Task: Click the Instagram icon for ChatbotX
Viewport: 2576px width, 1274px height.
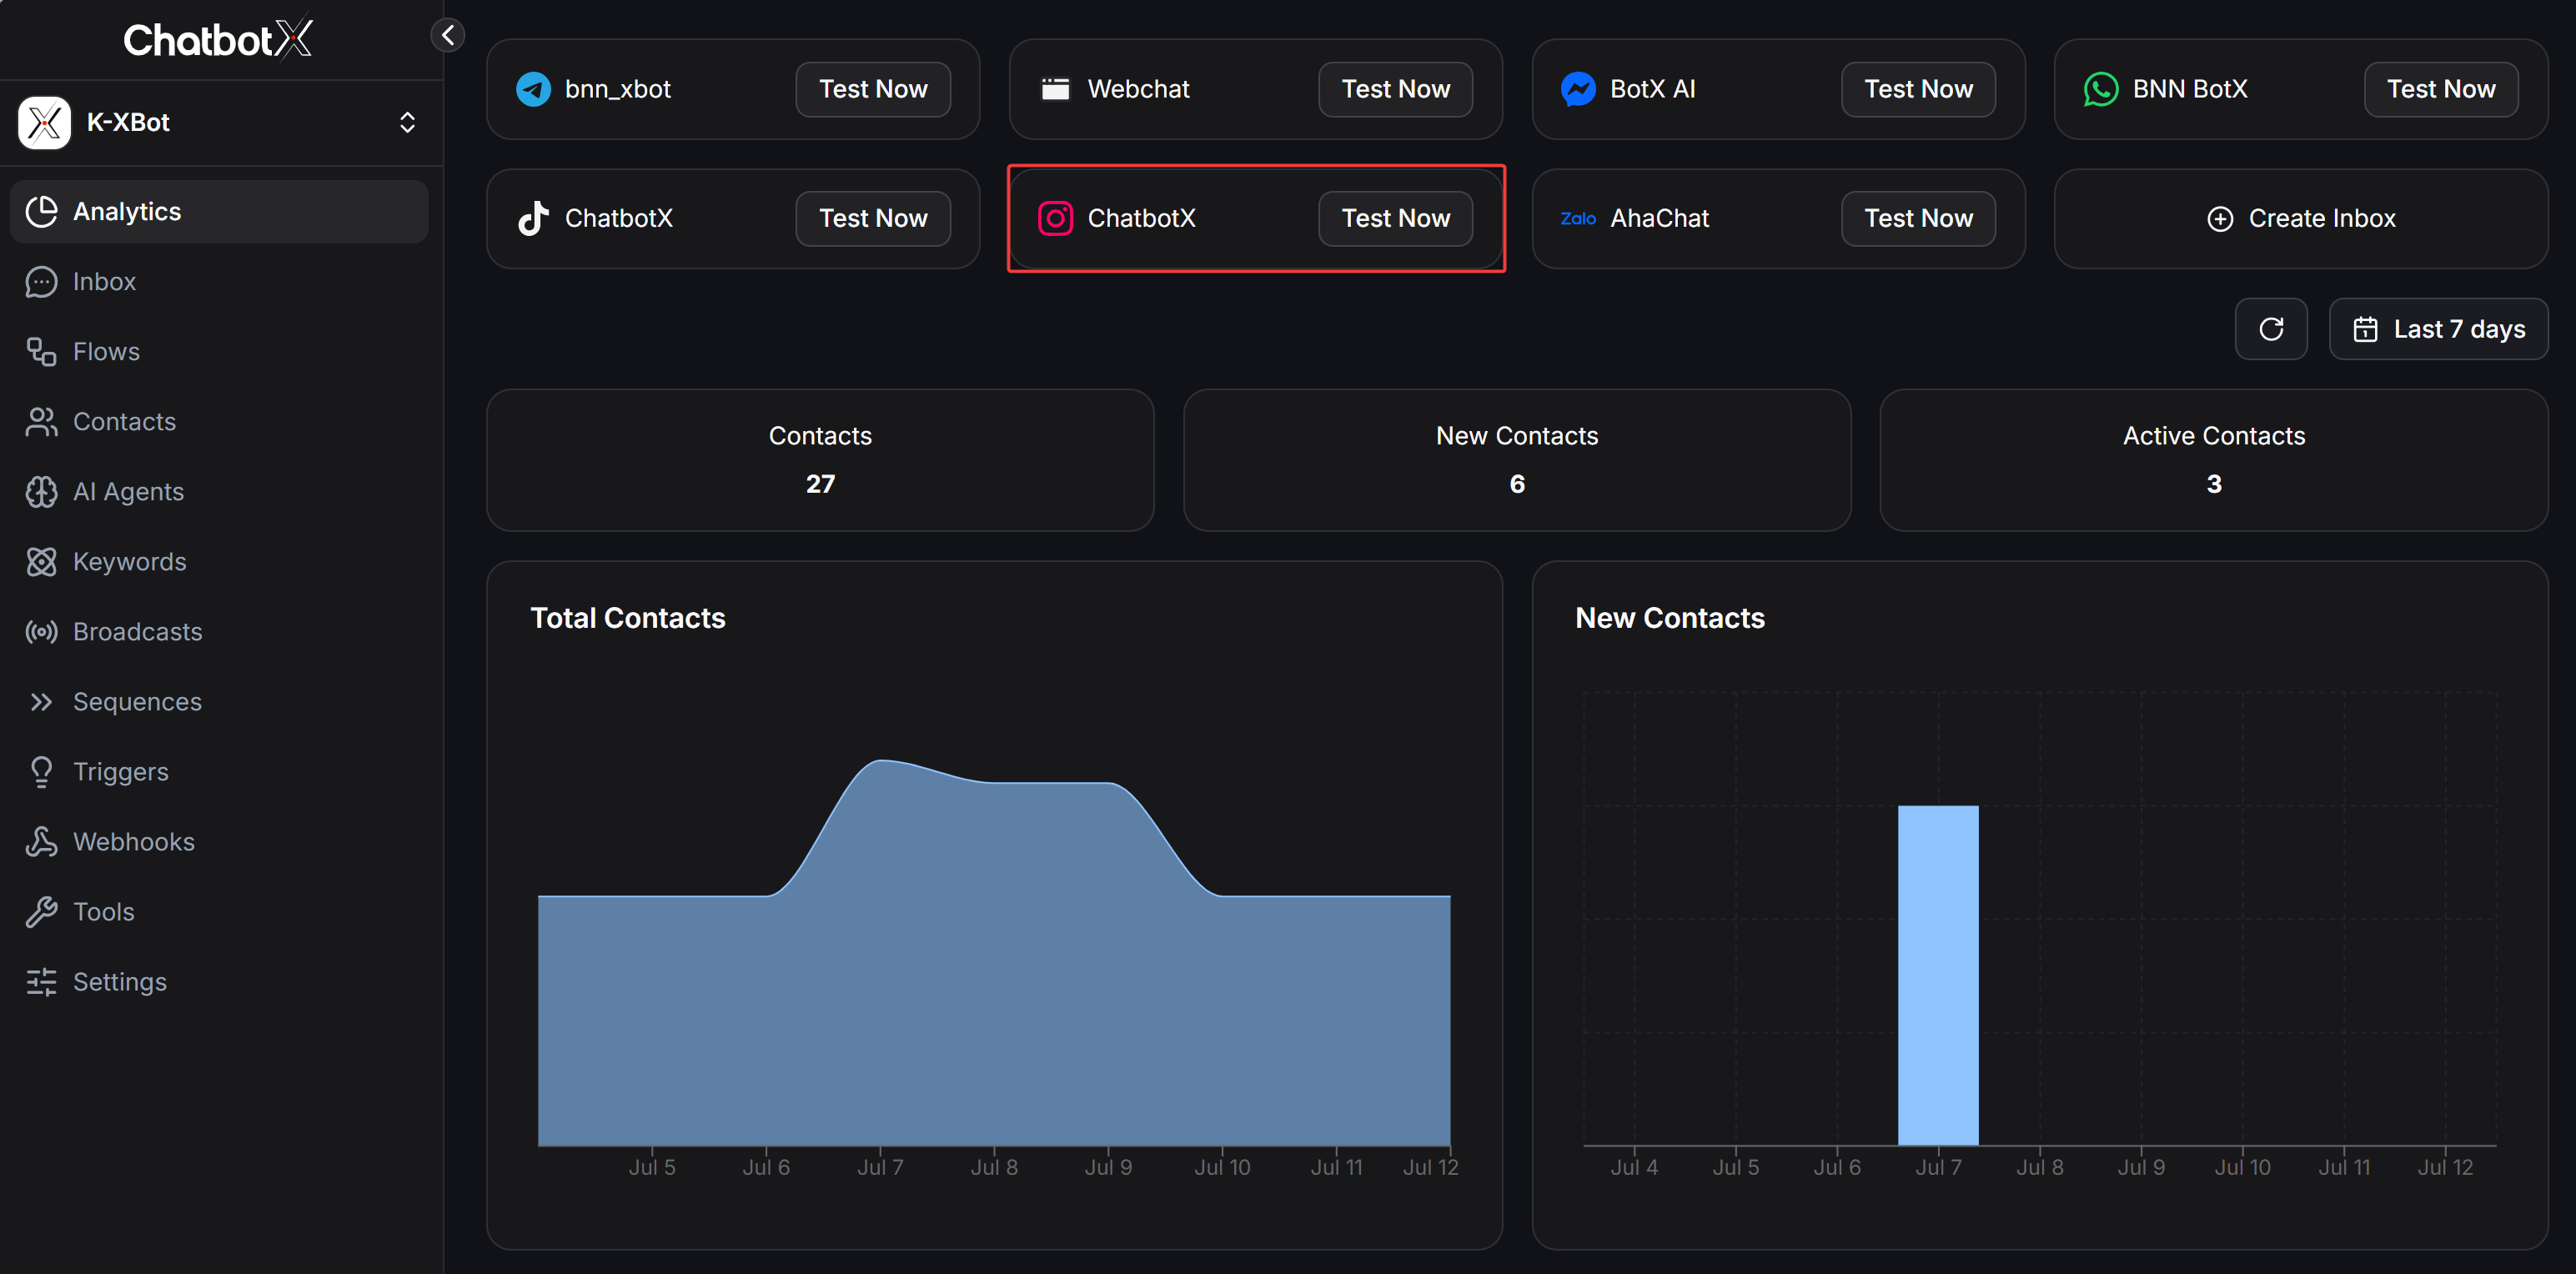Action: (1056, 218)
